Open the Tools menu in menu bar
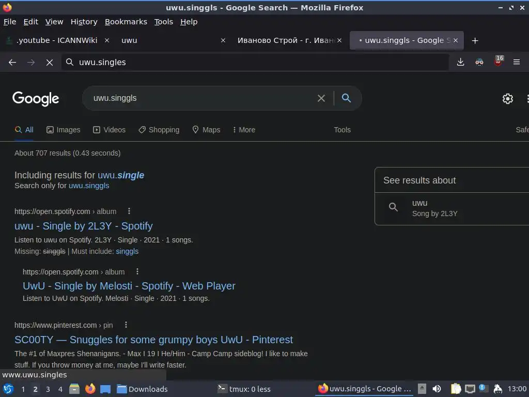This screenshot has width=529, height=397. pyautogui.click(x=164, y=22)
